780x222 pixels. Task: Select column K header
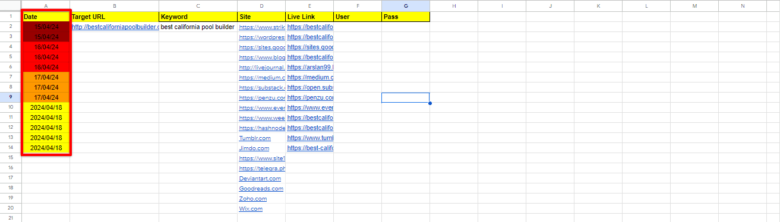[x=598, y=6]
